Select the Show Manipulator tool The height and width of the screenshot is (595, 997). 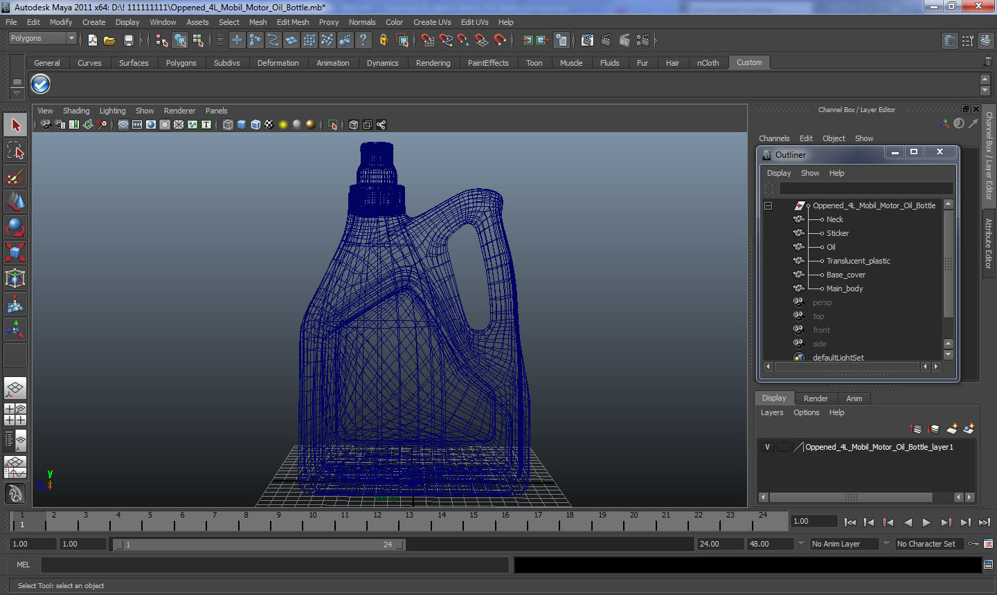15,329
